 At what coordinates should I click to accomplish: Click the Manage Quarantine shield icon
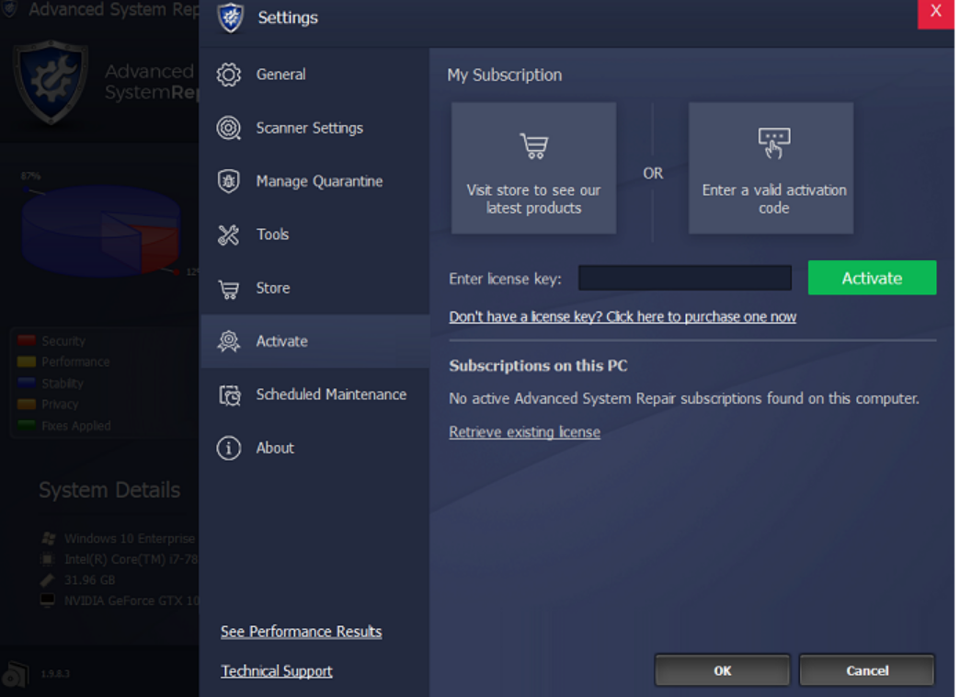tap(228, 181)
